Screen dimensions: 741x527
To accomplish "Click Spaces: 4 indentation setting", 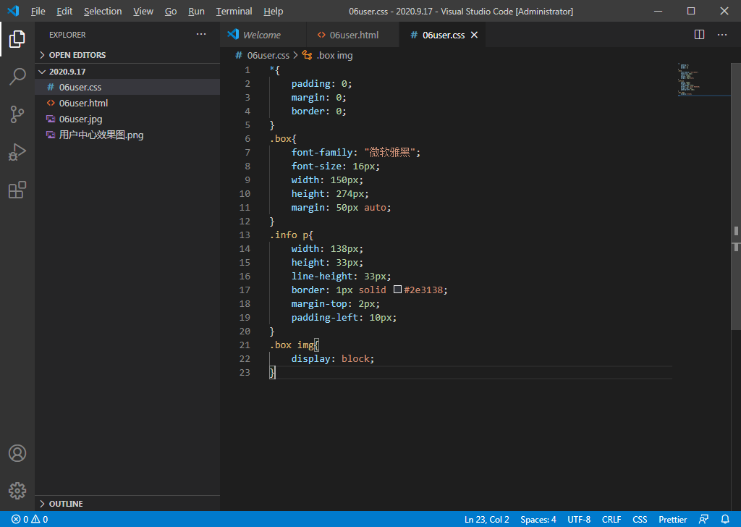I will 538,520.
